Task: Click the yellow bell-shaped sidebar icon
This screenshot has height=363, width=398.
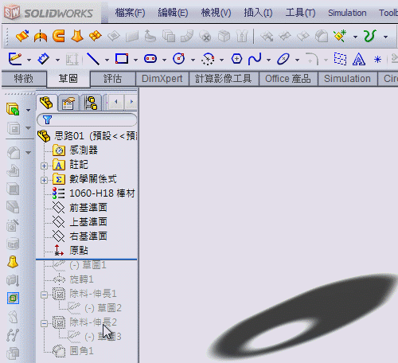Action: coord(13,262)
